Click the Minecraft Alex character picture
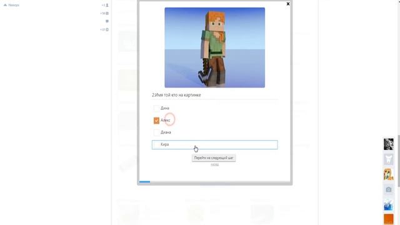 click(214, 47)
